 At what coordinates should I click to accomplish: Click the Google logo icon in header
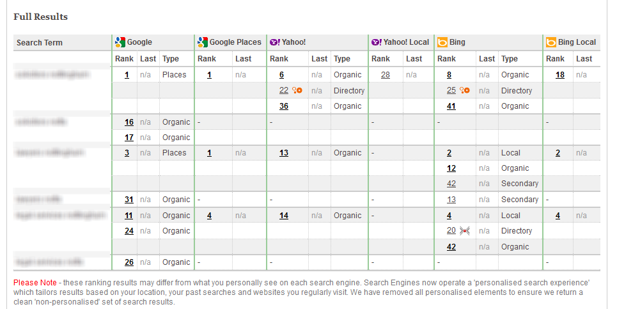(x=120, y=42)
